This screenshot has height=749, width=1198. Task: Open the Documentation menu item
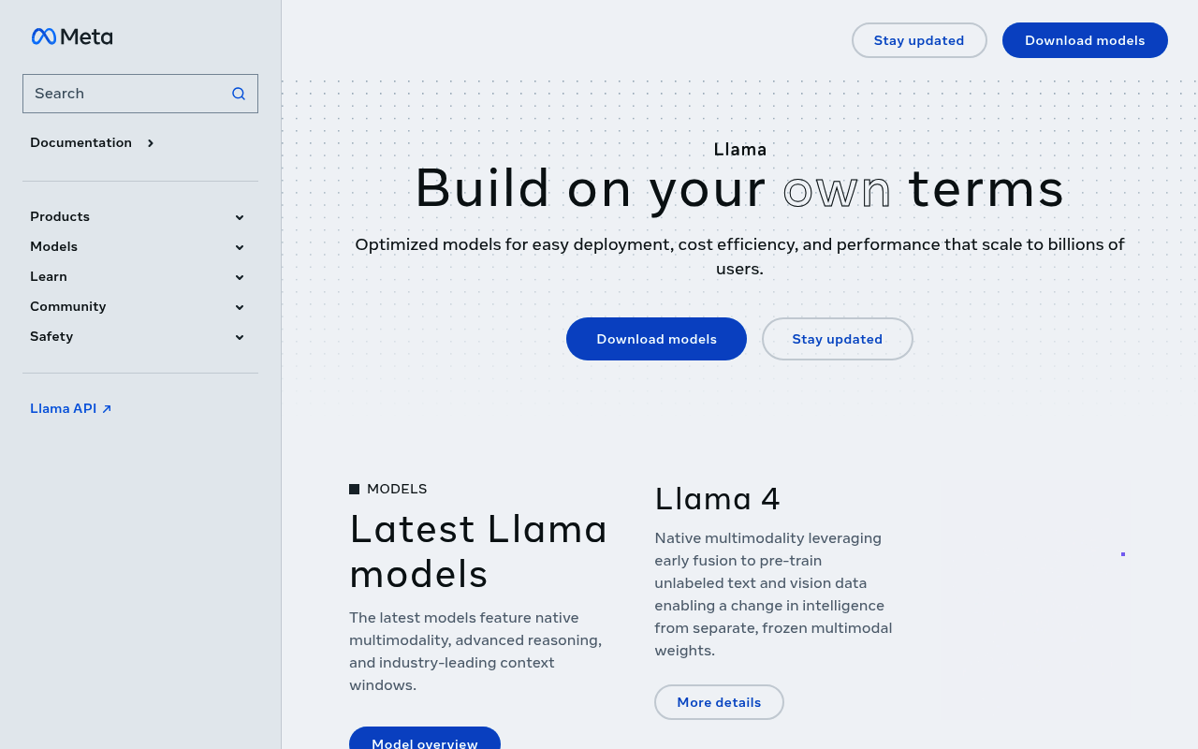pos(80,142)
